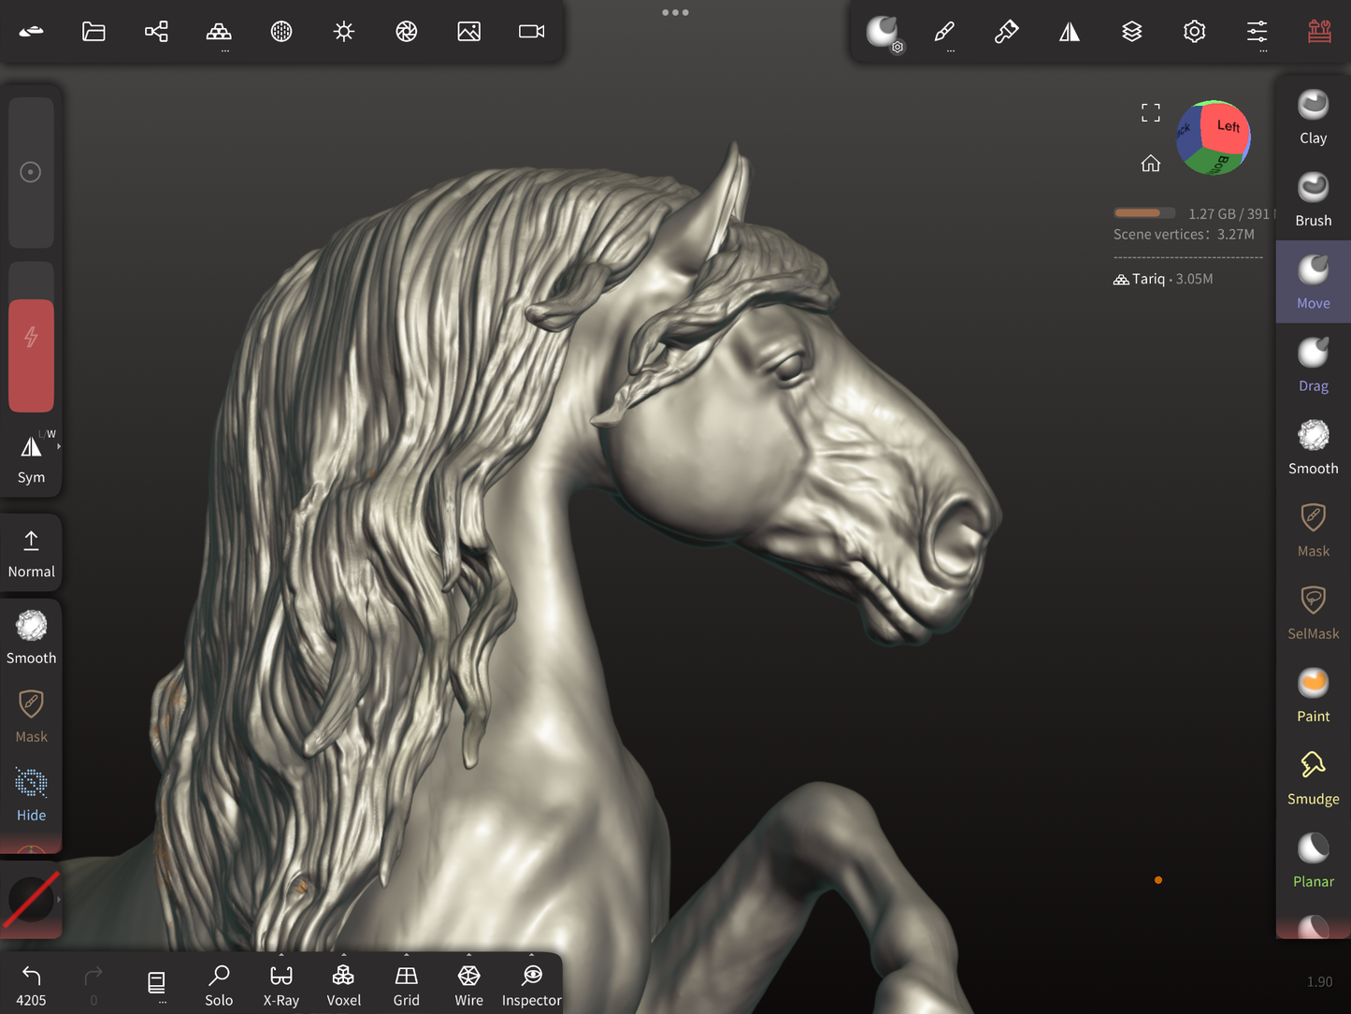Toggle Wire wireframe display
1351x1014 pixels.
pos(468,986)
